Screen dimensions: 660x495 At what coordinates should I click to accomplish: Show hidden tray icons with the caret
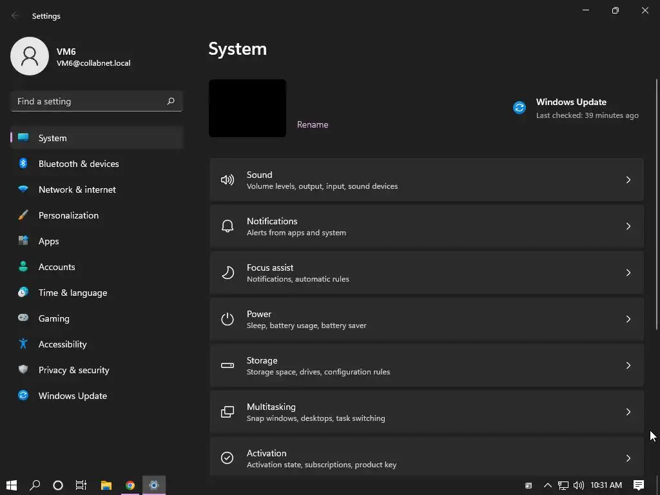pyautogui.click(x=548, y=485)
